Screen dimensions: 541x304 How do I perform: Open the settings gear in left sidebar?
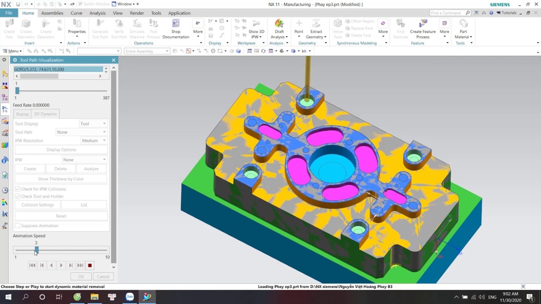tap(4, 60)
